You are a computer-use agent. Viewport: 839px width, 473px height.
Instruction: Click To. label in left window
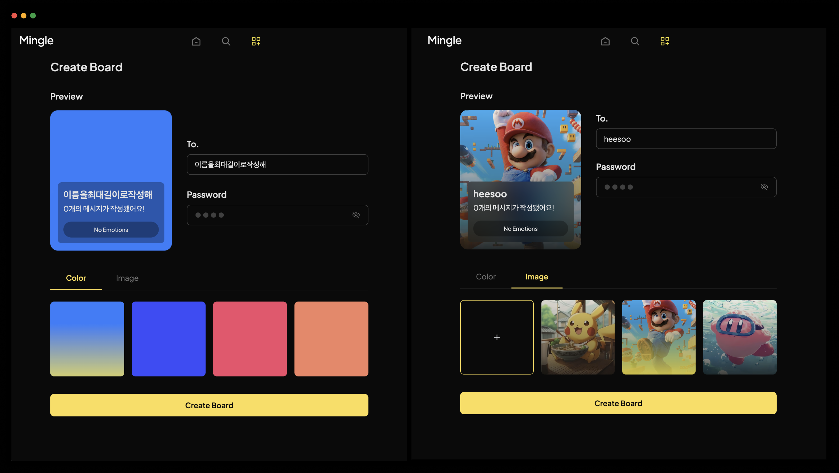192,144
